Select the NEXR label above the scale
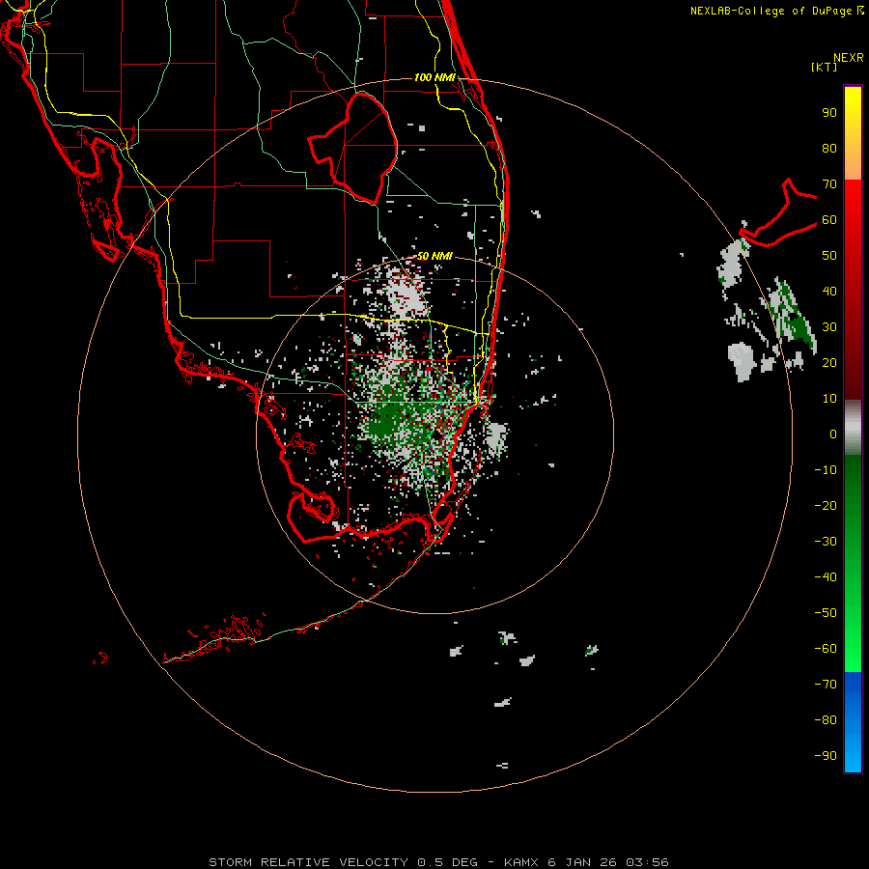 (x=848, y=58)
